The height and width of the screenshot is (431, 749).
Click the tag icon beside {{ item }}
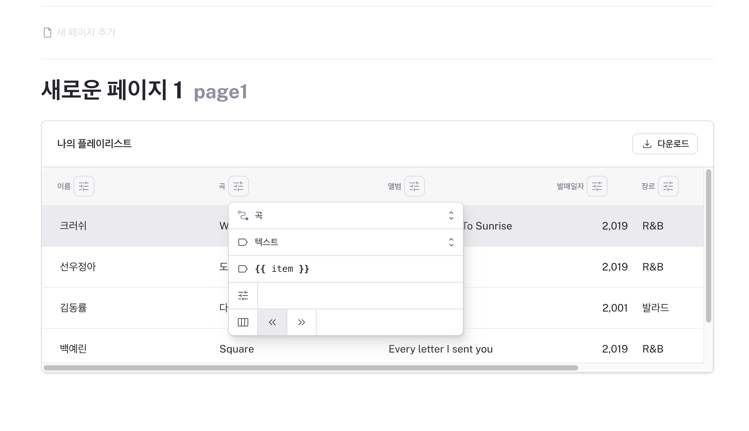point(243,269)
